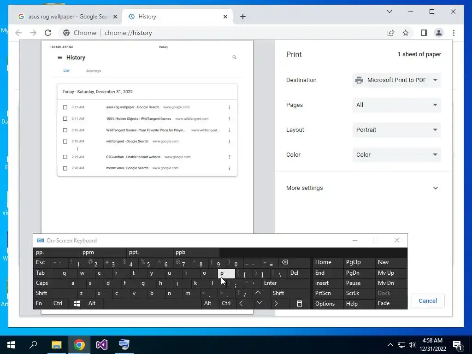The image size is (472, 354).
Task: Open the volume icon in system tray
Action: point(412,345)
